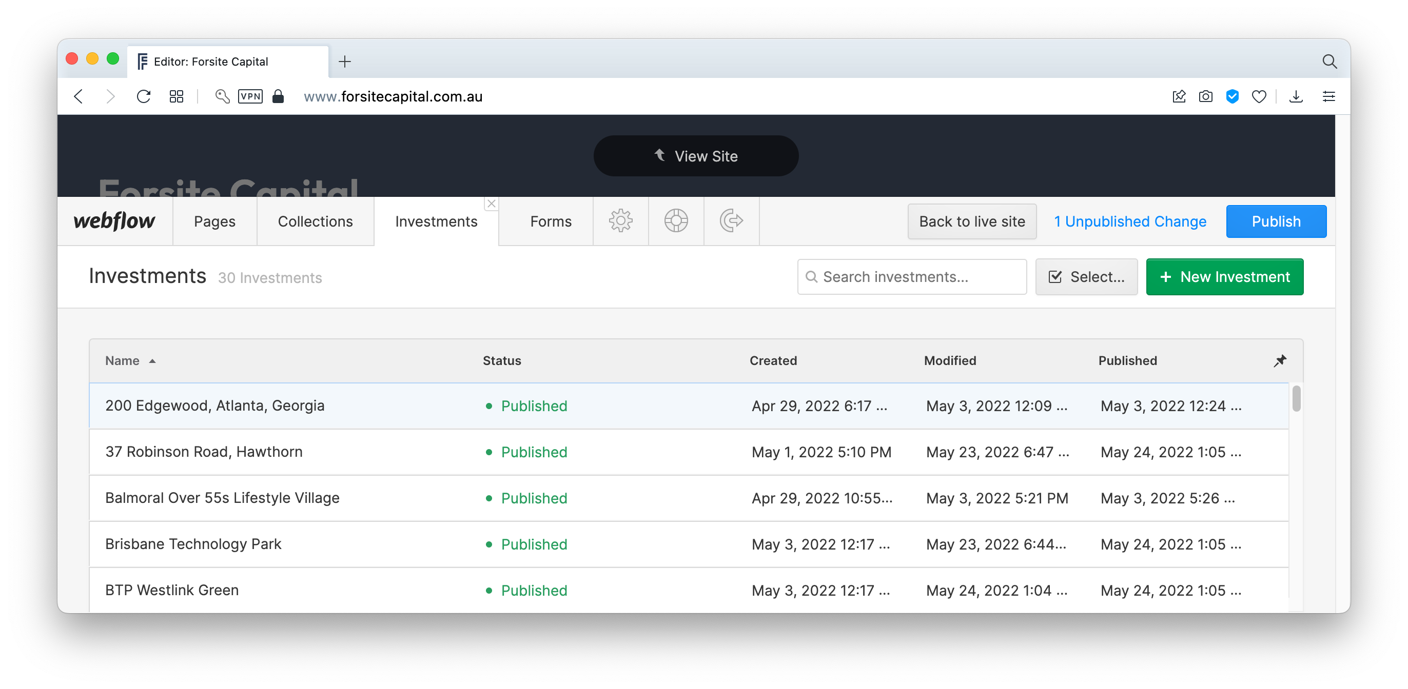The width and height of the screenshot is (1408, 689).
Task: Toggle the VPN badge
Action: 250,97
